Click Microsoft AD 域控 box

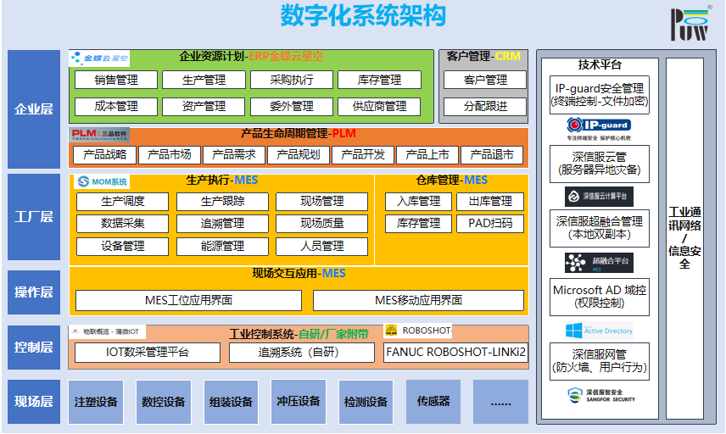(599, 297)
